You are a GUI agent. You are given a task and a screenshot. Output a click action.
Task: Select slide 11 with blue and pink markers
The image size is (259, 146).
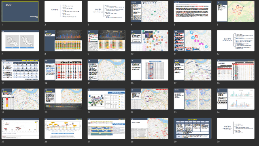point(193,40)
